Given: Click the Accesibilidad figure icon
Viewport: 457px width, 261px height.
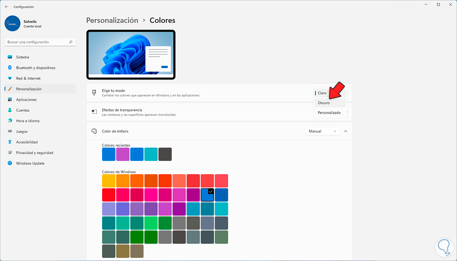Looking at the screenshot, I should click(x=10, y=142).
